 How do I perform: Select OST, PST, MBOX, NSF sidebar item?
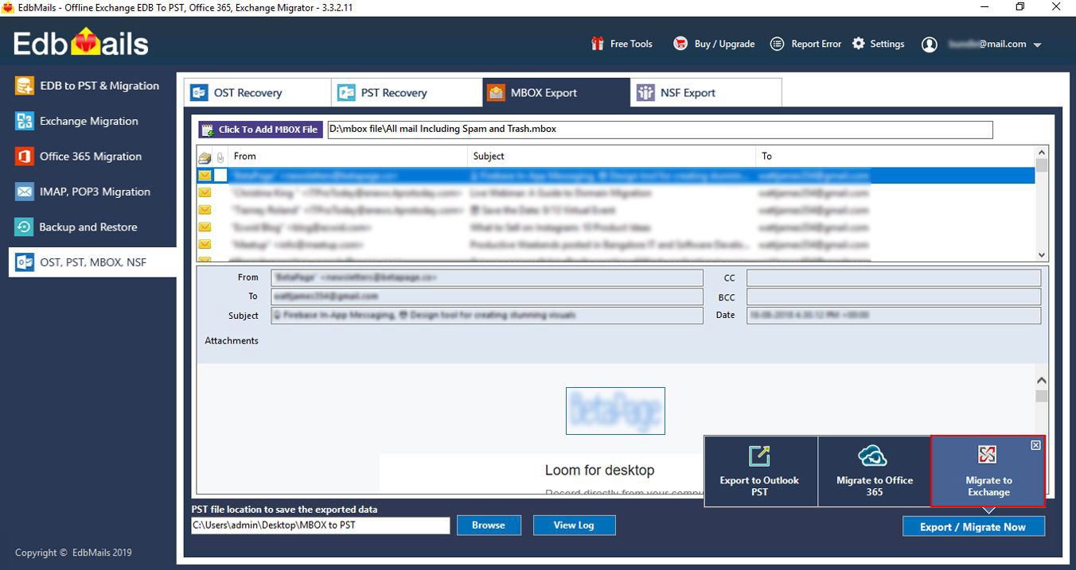tap(92, 262)
